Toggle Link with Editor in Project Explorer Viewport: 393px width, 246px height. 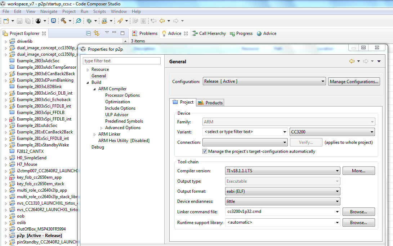click(97, 33)
